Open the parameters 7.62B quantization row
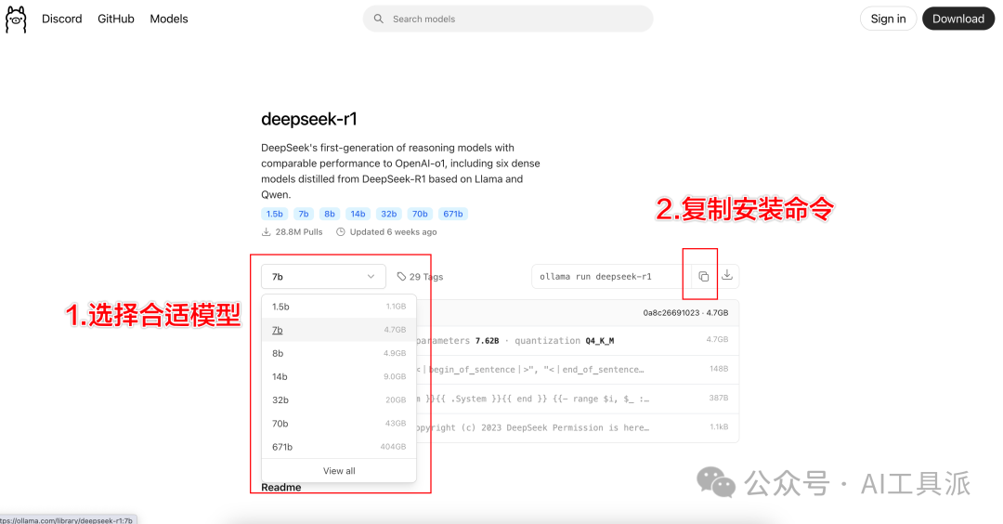 578,340
